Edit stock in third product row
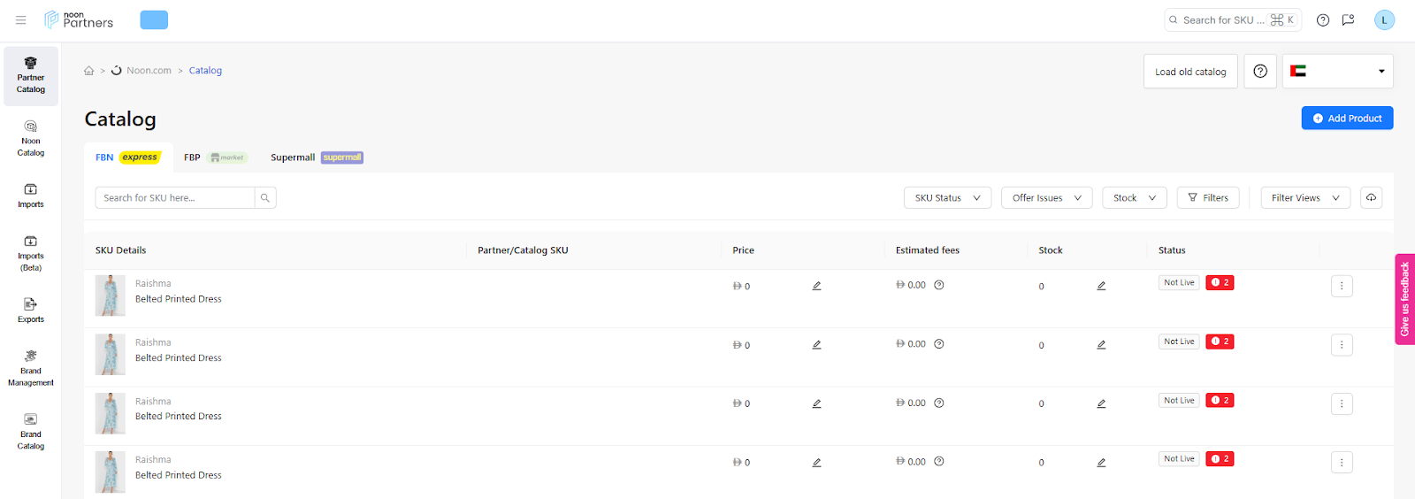Viewport: 1415px width, 499px height. [x=1101, y=403]
